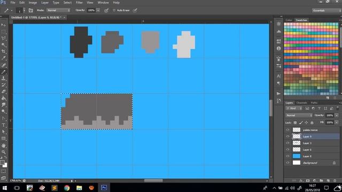
Task: Select the Healing Brush tool
Action: 4,65
